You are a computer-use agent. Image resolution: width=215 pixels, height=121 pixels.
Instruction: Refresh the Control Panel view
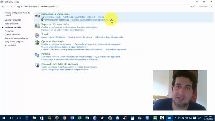194,6
